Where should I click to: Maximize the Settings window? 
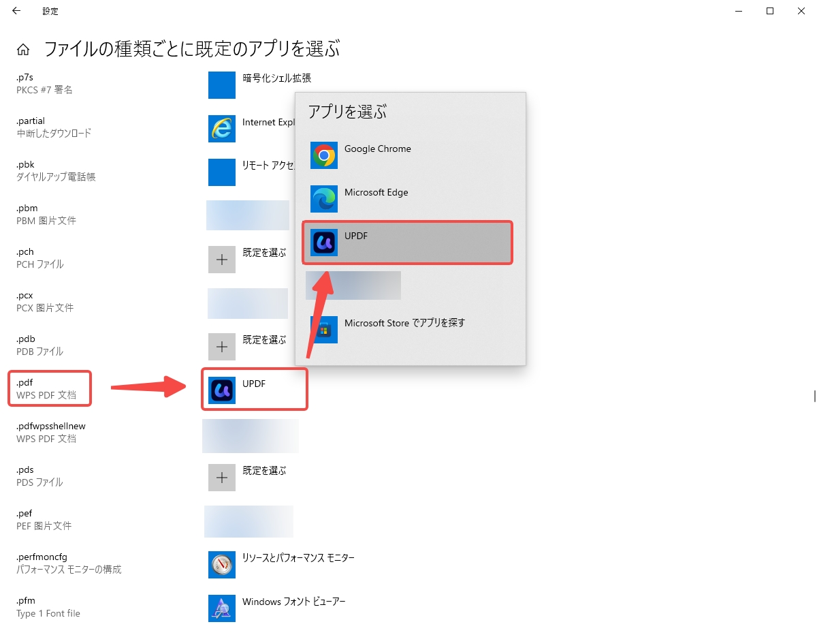coord(770,11)
